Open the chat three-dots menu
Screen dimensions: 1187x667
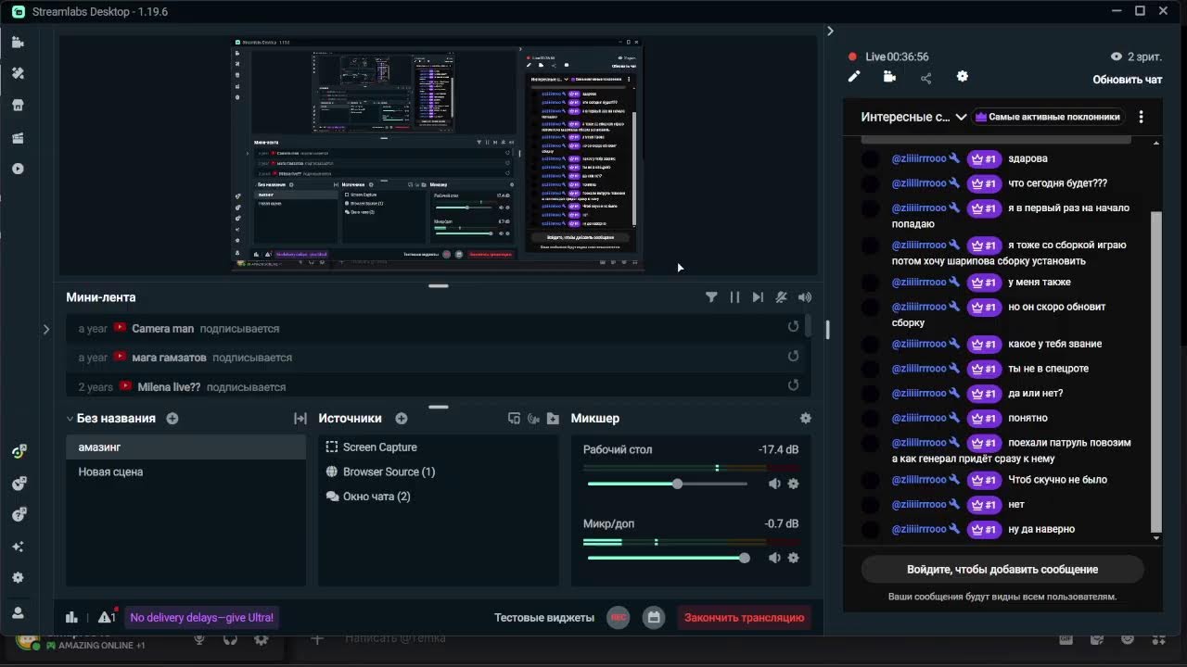tap(1142, 117)
